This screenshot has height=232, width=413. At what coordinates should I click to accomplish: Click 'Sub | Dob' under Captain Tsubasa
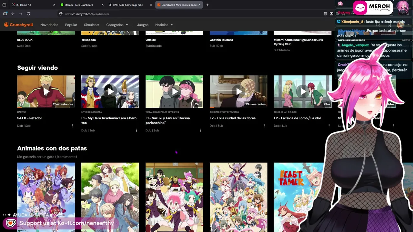click(217, 46)
